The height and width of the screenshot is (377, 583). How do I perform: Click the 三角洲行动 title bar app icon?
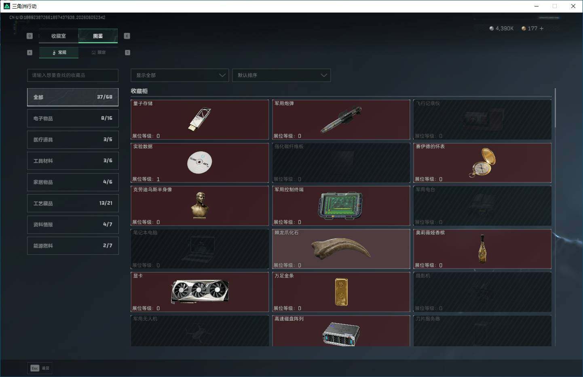tap(6, 6)
